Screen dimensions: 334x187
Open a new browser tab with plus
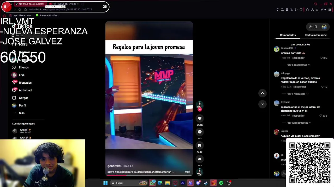pos(83,4)
